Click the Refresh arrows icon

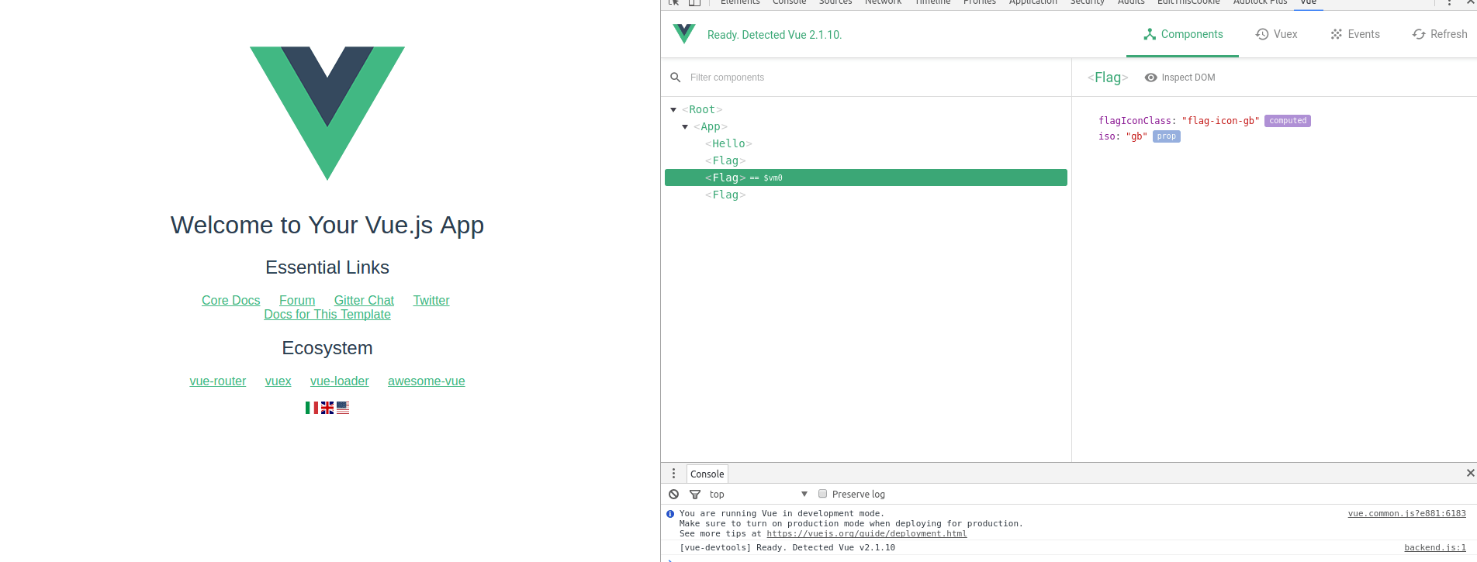click(1419, 34)
